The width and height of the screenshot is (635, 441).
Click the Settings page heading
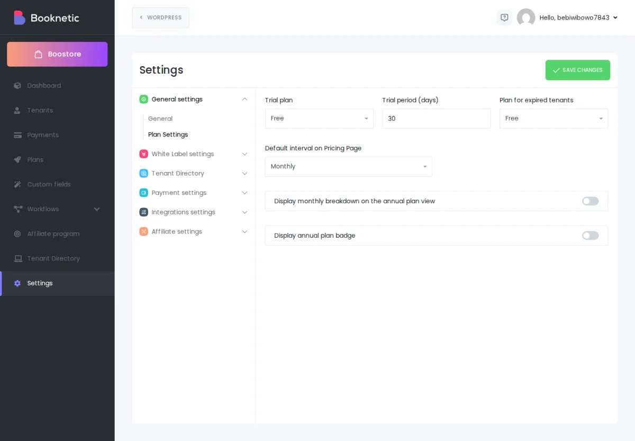(161, 70)
